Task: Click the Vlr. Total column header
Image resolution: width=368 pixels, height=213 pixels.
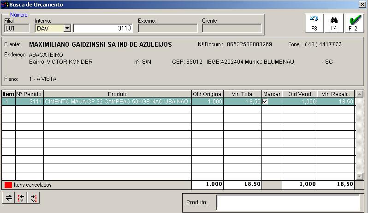Action: click(242, 94)
